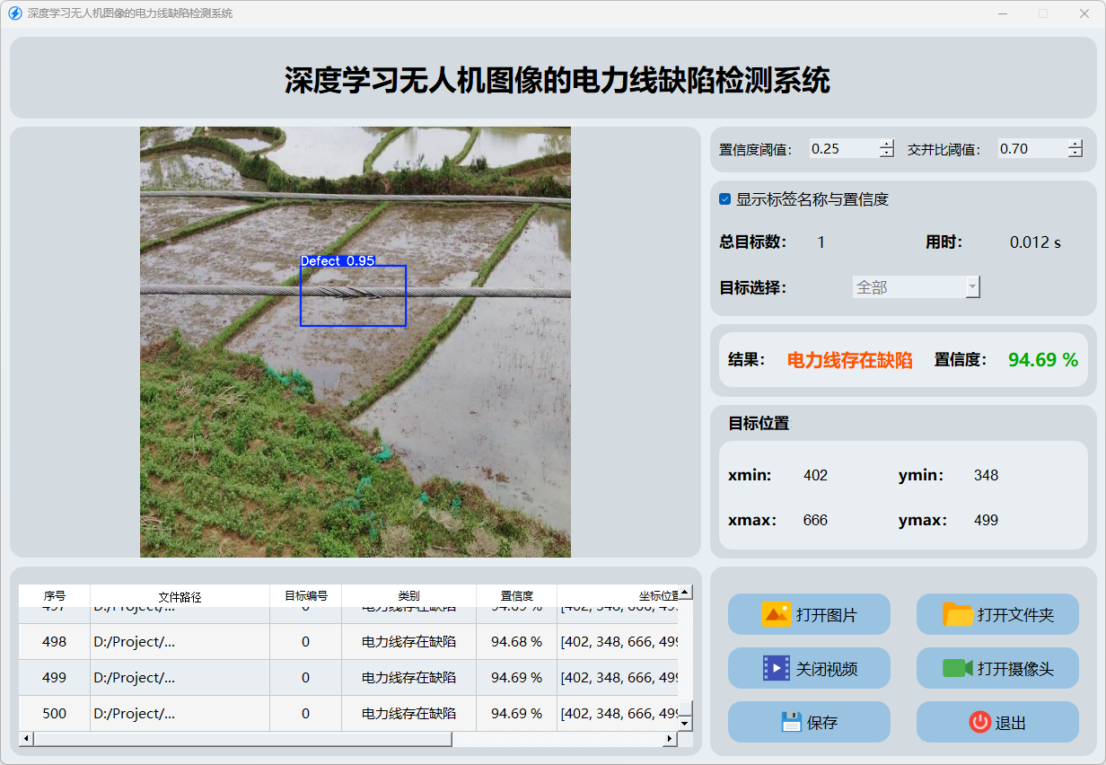
Task: Click the picture icon on 打开图片 button
Action: point(776,614)
